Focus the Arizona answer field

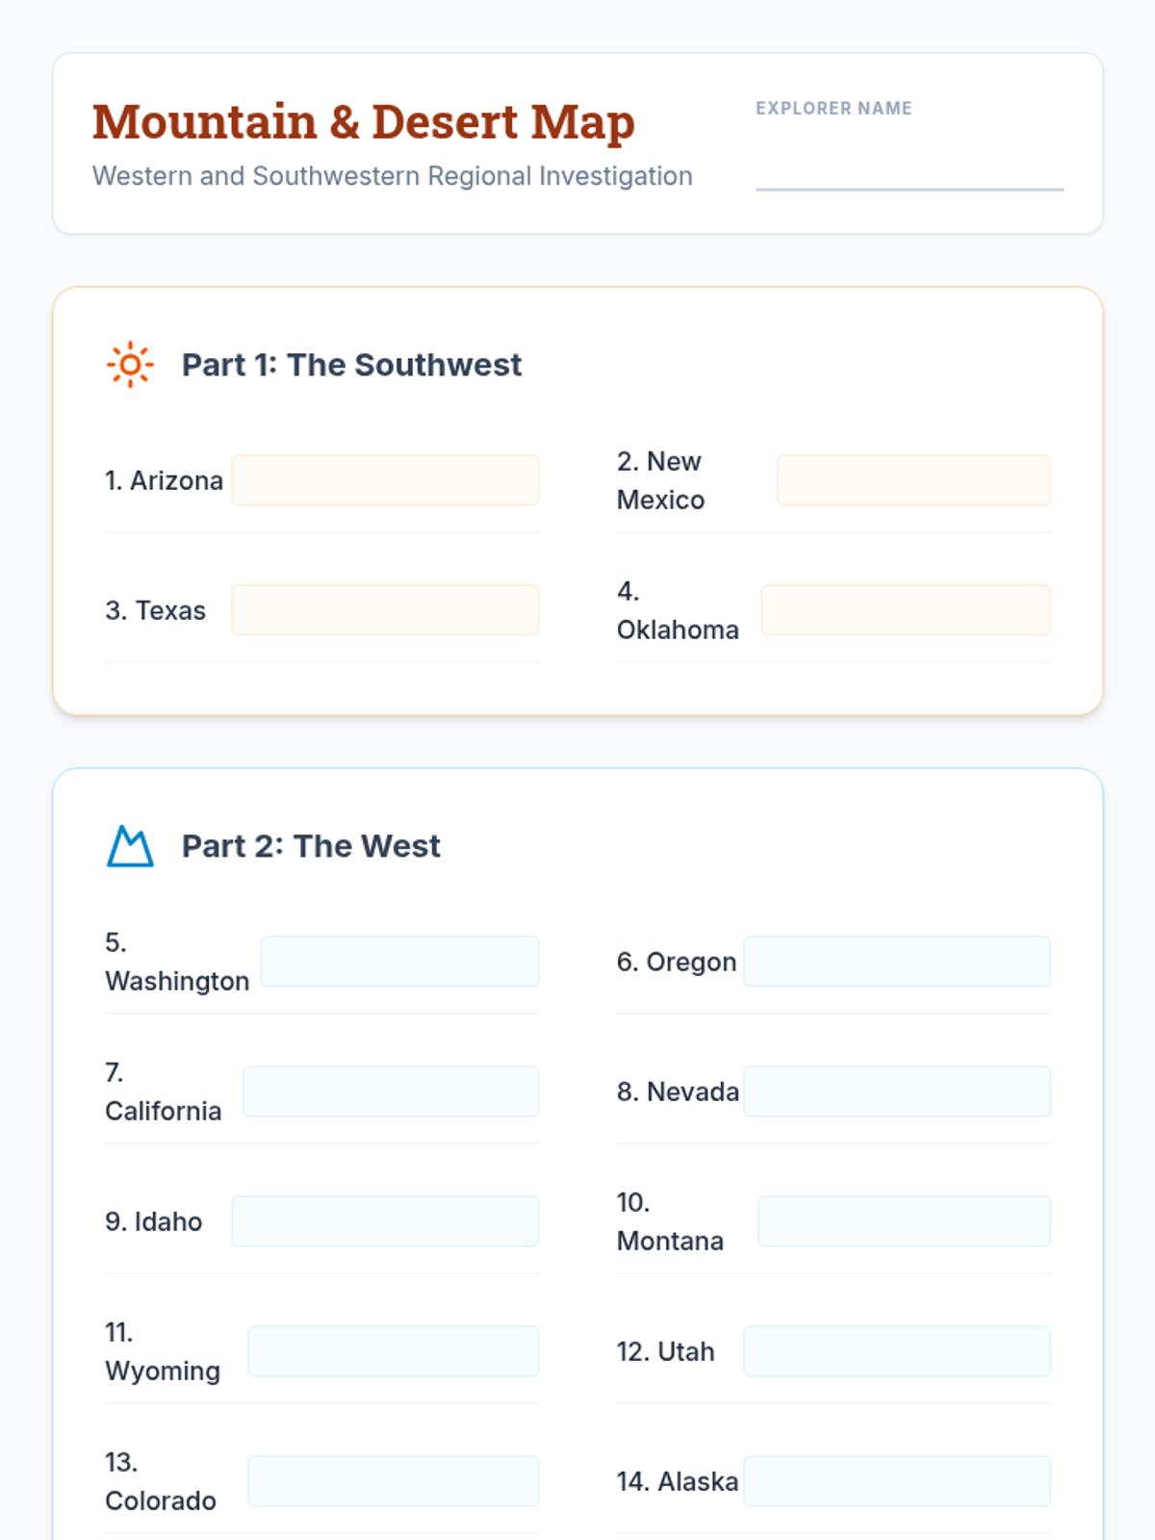click(385, 480)
